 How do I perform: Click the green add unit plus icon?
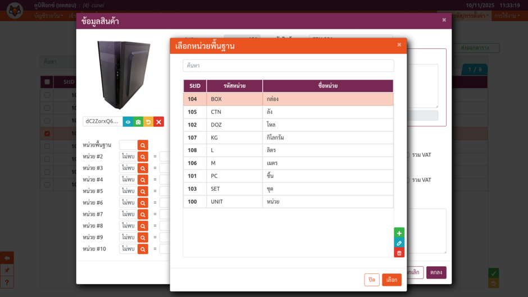[x=399, y=233]
